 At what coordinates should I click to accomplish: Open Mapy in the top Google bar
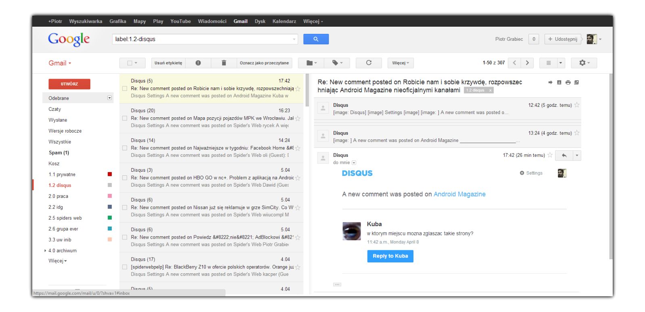coord(140,21)
